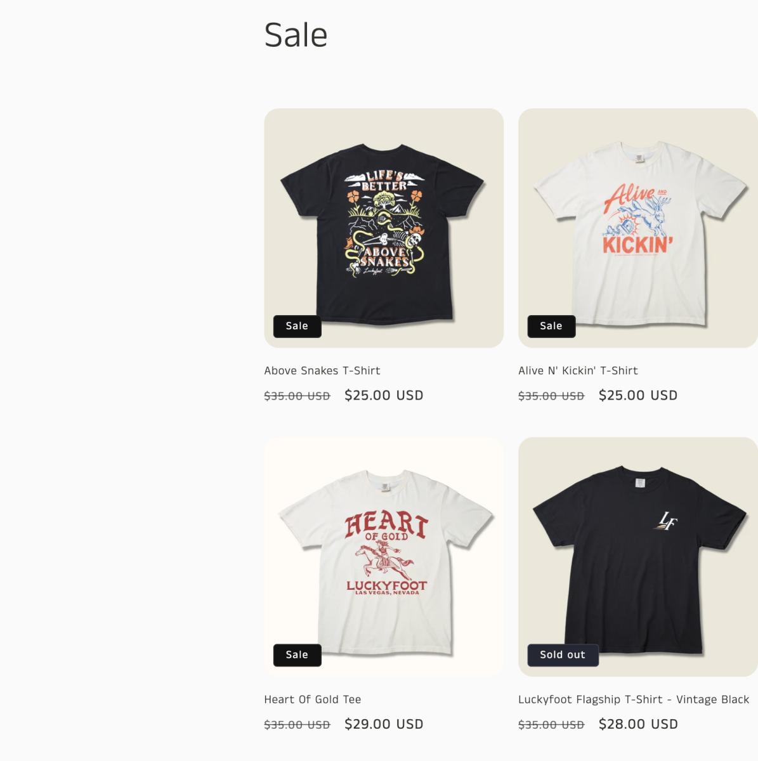Click the $28.00 USD Flagship shirt price
The width and height of the screenshot is (758, 761).
tap(638, 724)
